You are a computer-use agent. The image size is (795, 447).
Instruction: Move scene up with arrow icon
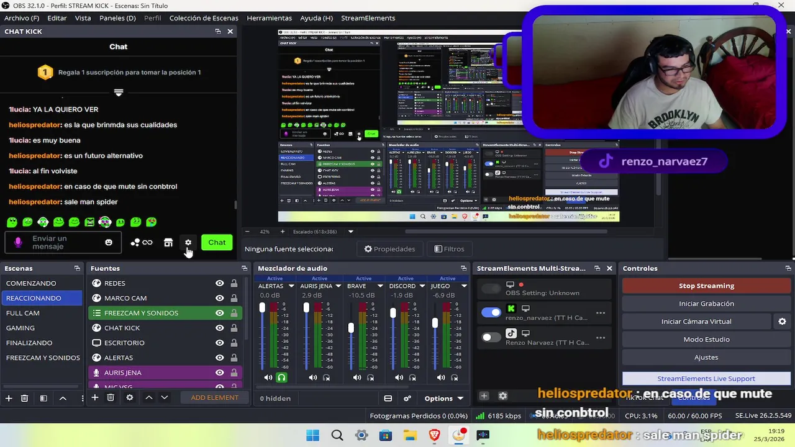click(x=63, y=398)
